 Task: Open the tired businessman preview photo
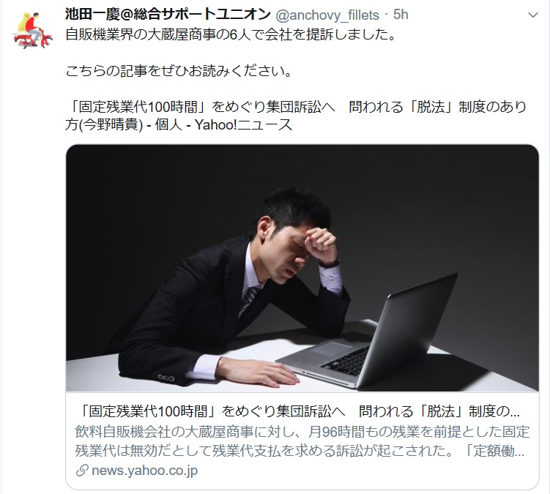302,268
